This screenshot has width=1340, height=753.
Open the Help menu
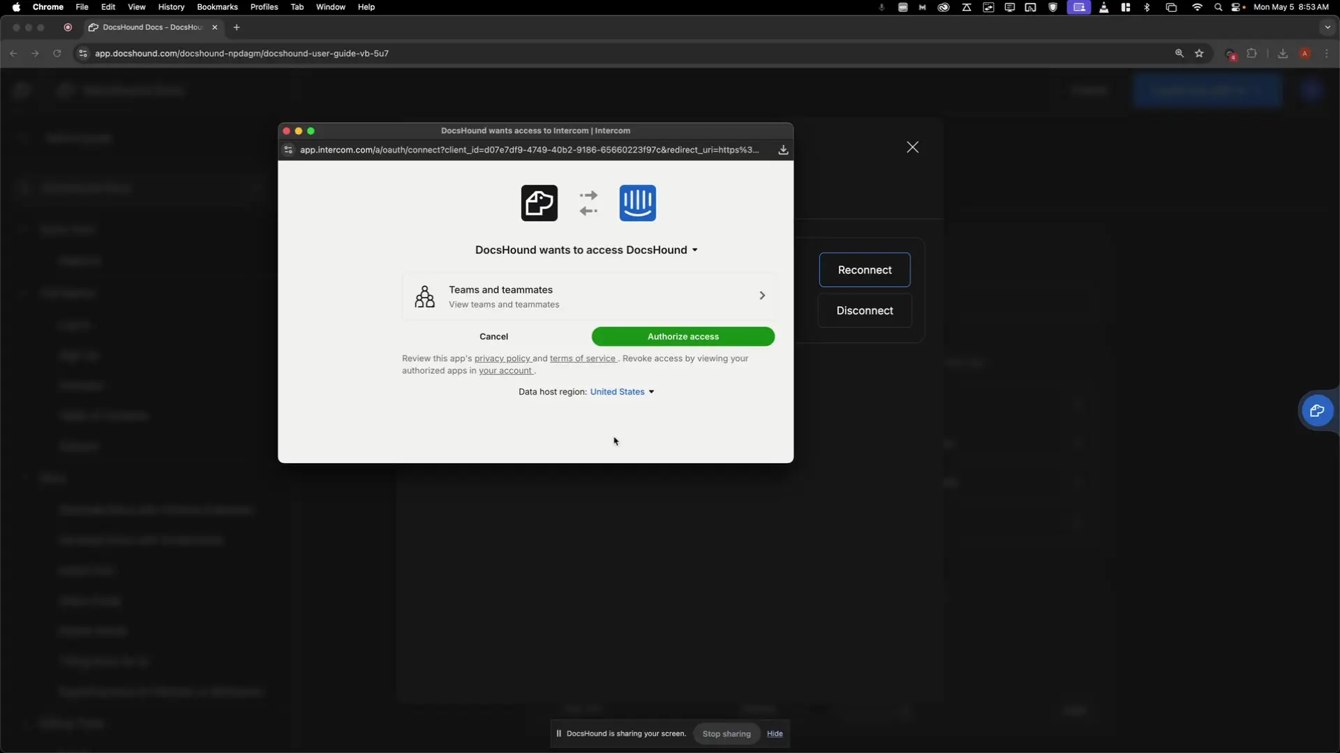(x=366, y=7)
